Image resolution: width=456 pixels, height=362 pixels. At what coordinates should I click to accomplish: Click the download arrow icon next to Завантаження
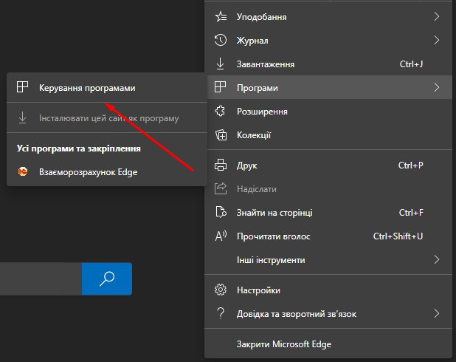tap(221, 64)
